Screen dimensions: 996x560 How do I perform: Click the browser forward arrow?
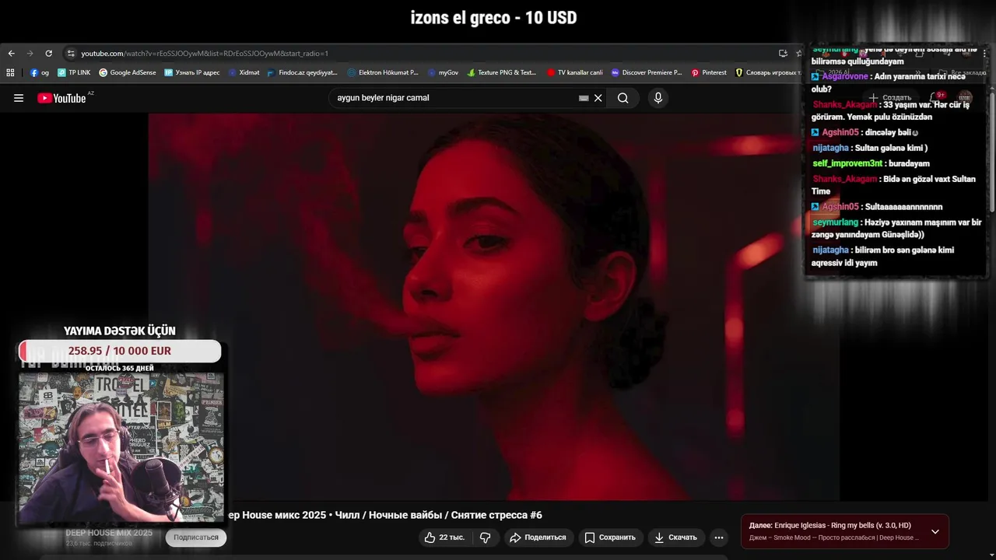30,54
